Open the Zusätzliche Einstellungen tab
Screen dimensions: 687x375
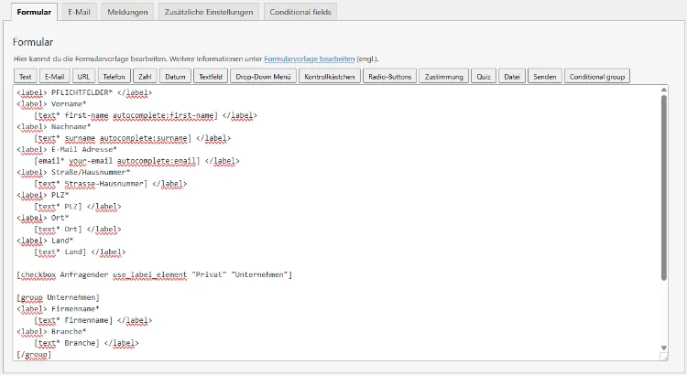click(209, 12)
